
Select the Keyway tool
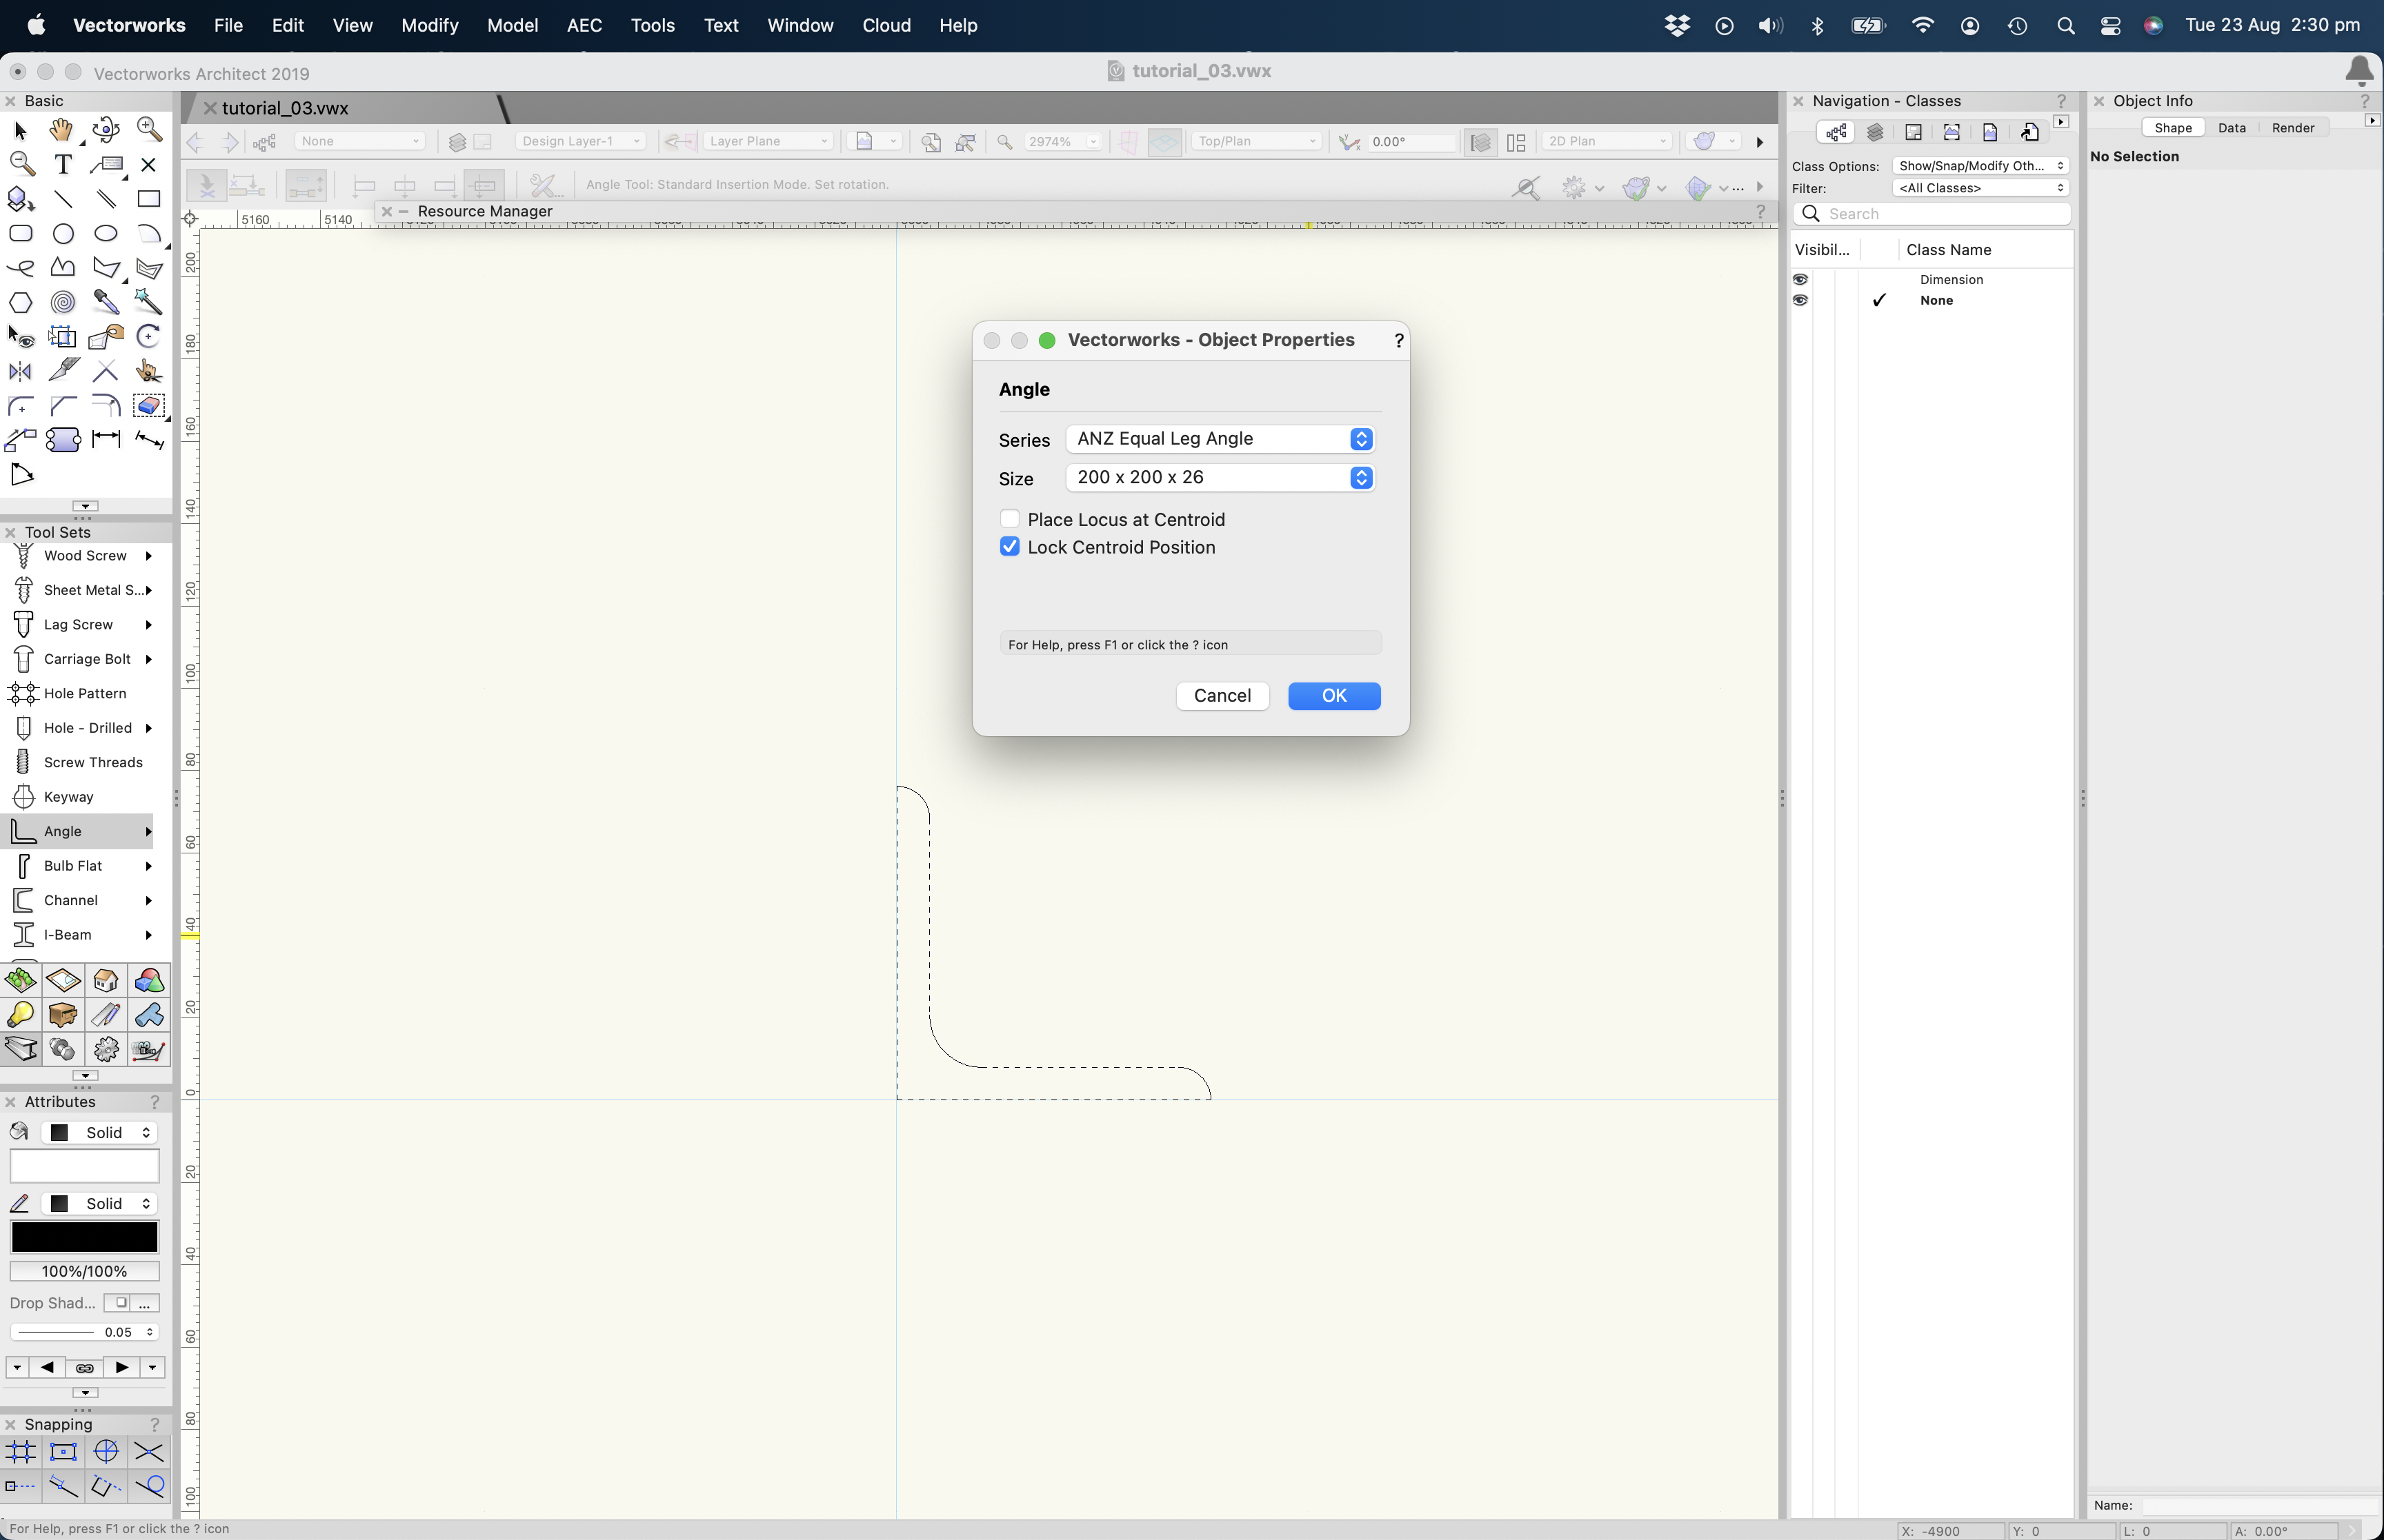pyautogui.click(x=68, y=797)
